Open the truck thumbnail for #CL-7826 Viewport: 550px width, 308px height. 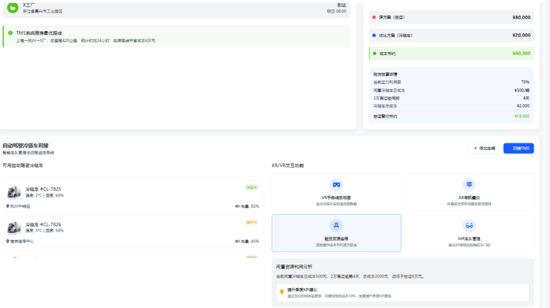coord(14,228)
